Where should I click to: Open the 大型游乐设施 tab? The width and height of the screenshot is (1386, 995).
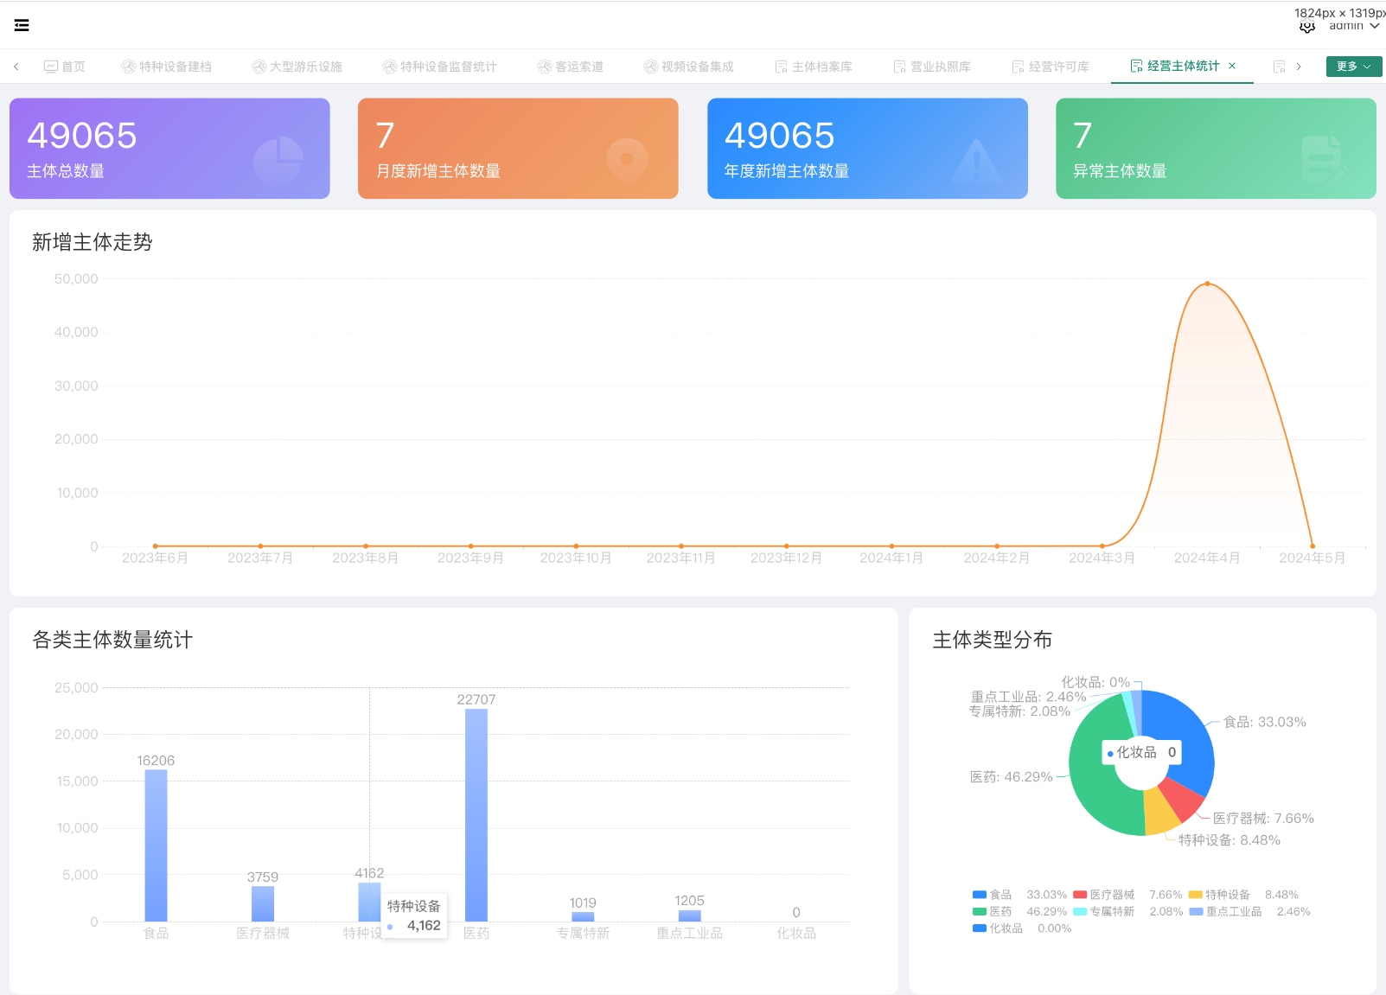pos(297,67)
